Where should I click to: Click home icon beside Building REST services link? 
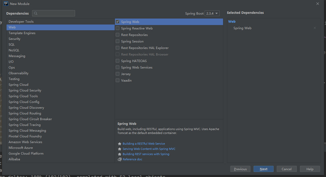(120, 154)
